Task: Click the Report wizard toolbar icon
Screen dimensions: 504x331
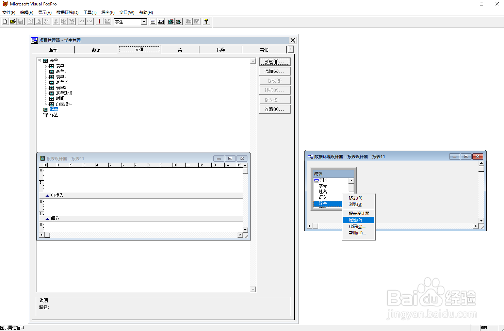Action: (179, 21)
